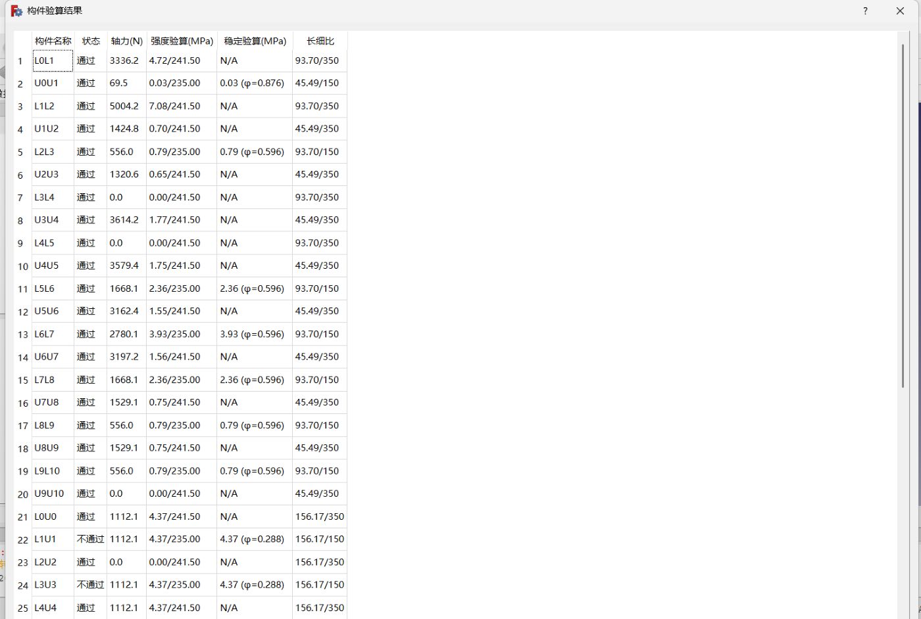The image size is (921, 619).
Task: Select the L3L4 member name cell
Action: [x=53, y=197]
